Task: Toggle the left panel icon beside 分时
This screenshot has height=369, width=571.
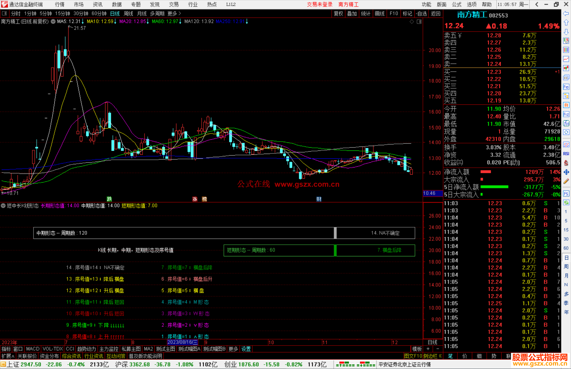Action: pos(4,13)
